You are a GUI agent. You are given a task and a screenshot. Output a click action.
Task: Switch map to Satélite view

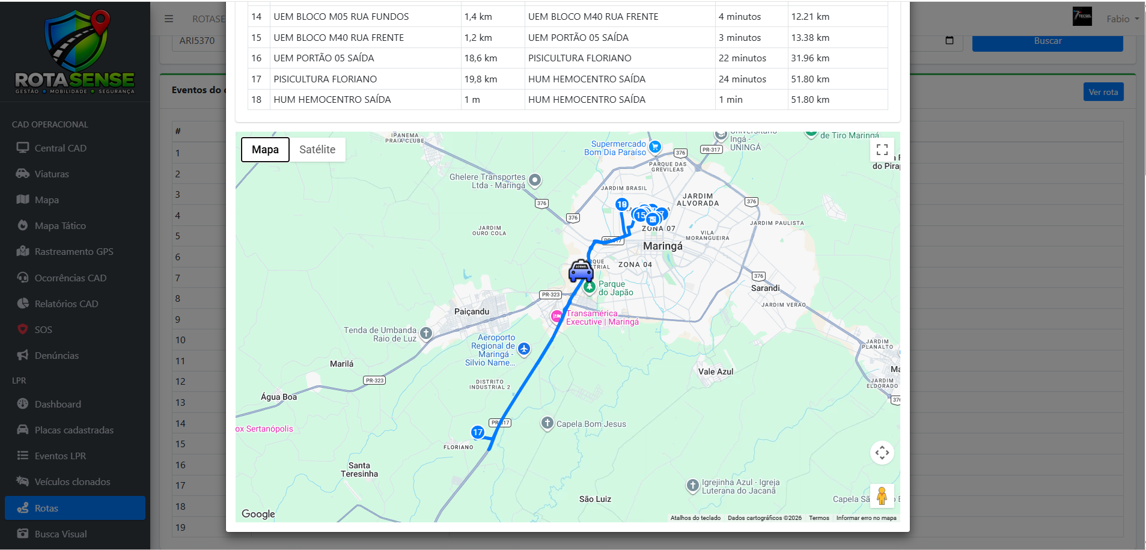[x=317, y=150]
